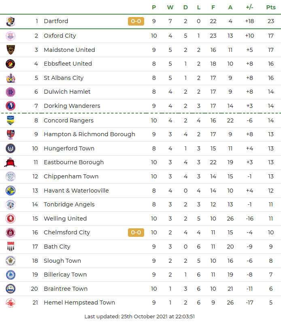Click the Ebbsfleet United red crest
This screenshot has width=281, height=324.
(11, 64)
